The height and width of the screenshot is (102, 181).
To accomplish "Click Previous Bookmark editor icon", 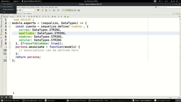I will click(43, 17).
